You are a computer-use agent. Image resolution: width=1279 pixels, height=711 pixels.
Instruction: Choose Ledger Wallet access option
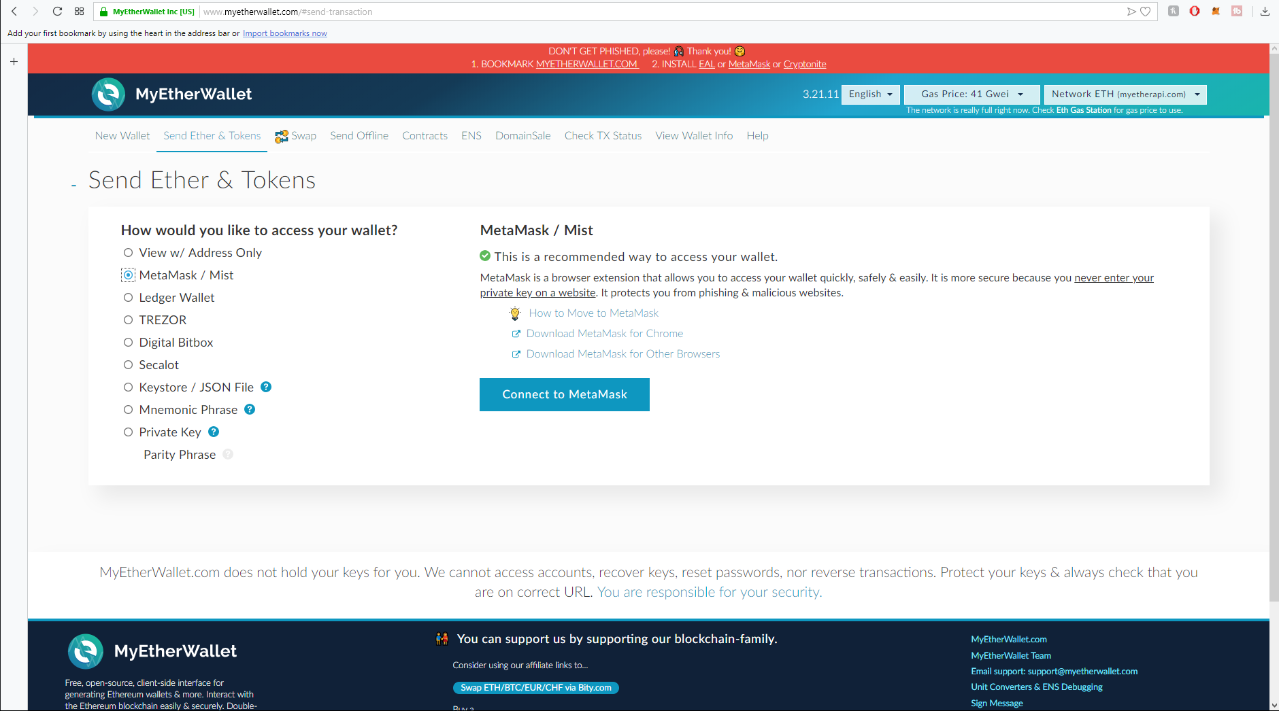pyautogui.click(x=128, y=298)
